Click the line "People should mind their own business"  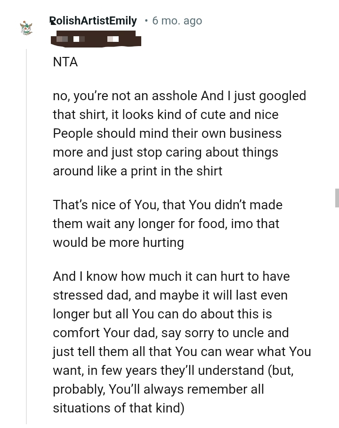click(167, 134)
